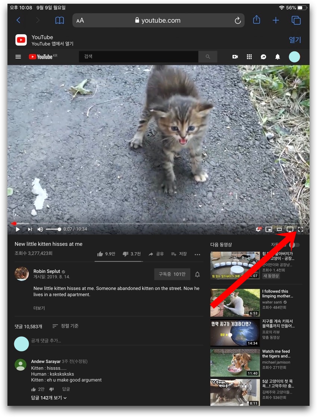
Task: Click the 'New little kitten hisses at me' title
Action: pyautogui.click(x=48, y=244)
